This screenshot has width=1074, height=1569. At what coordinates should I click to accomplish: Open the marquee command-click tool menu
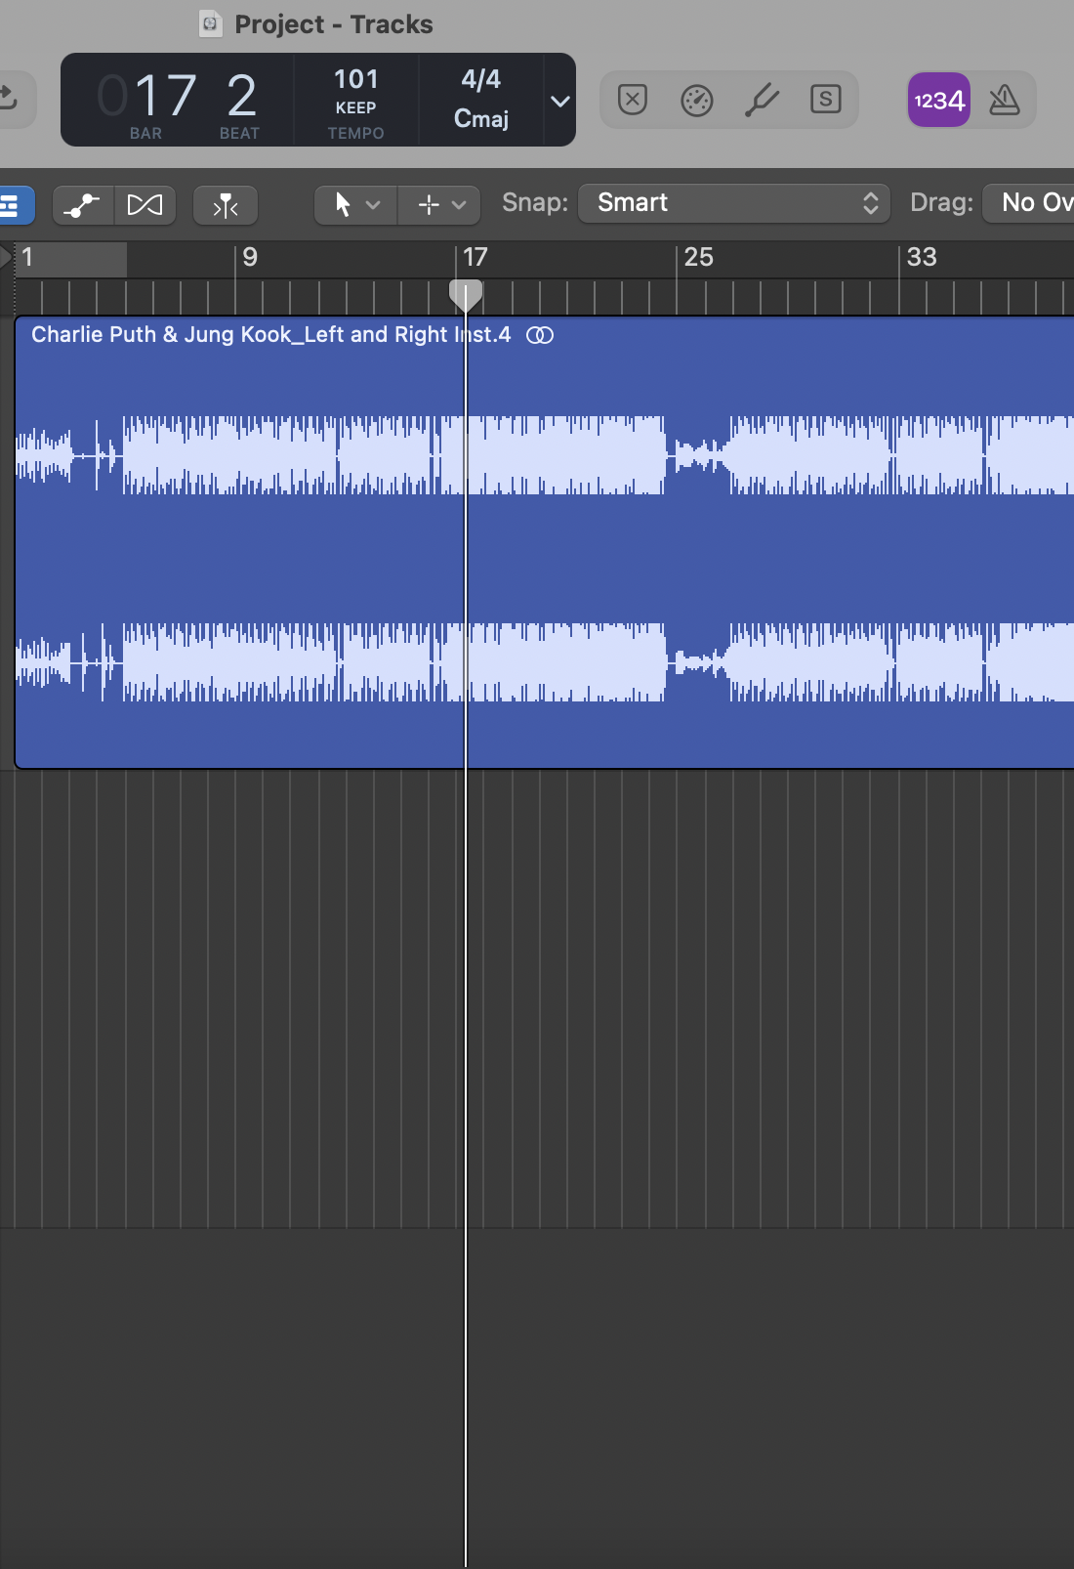pos(440,205)
